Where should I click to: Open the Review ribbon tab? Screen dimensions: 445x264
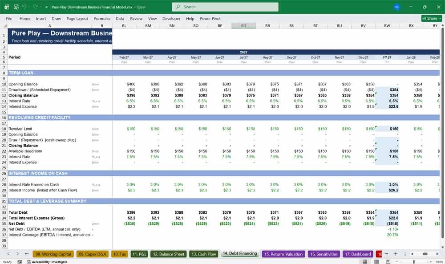coord(136,18)
